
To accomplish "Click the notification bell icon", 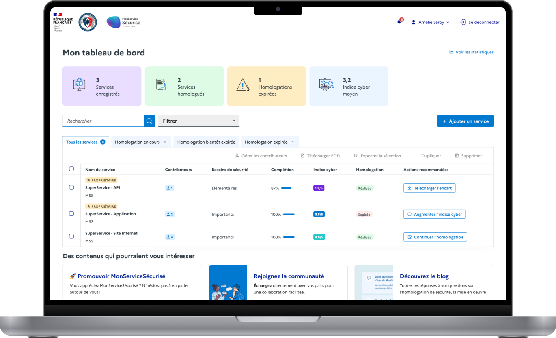I will point(399,22).
